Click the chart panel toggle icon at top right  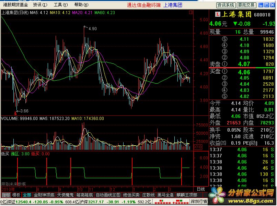coord(191,12)
